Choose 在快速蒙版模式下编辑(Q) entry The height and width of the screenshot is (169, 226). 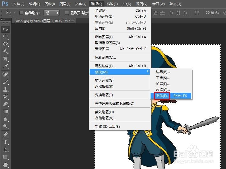(x=120, y=104)
